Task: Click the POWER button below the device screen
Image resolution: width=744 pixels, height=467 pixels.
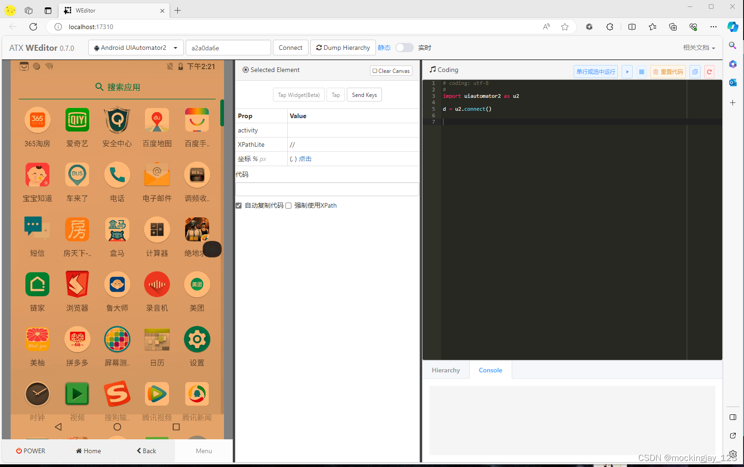Action: click(x=31, y=451)
